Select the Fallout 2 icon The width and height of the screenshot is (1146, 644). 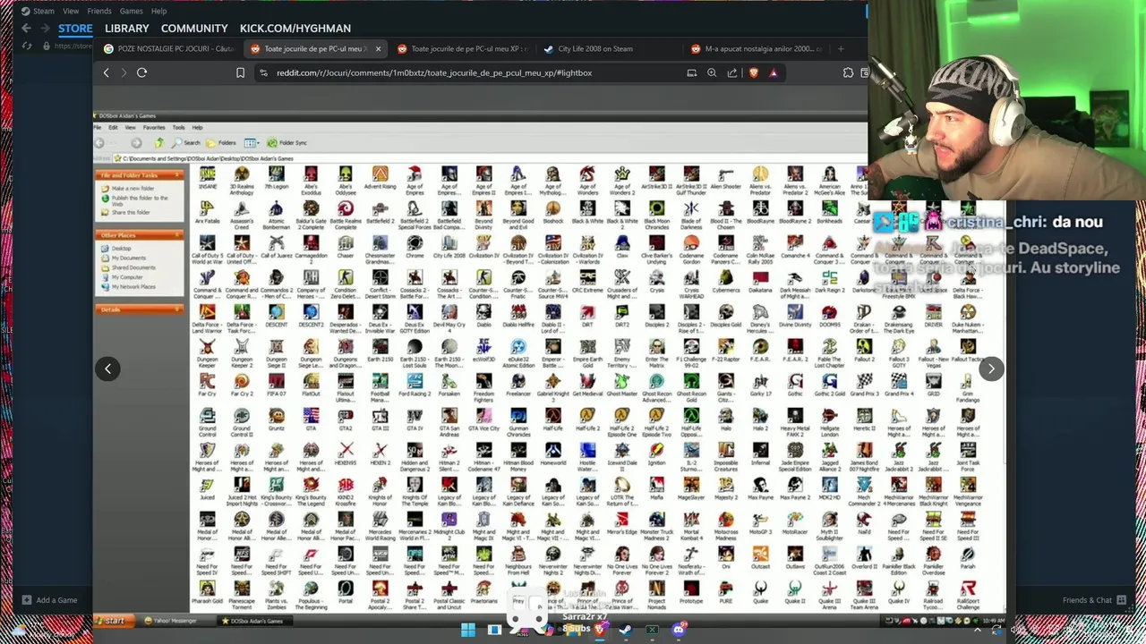(x=864, y=352)
